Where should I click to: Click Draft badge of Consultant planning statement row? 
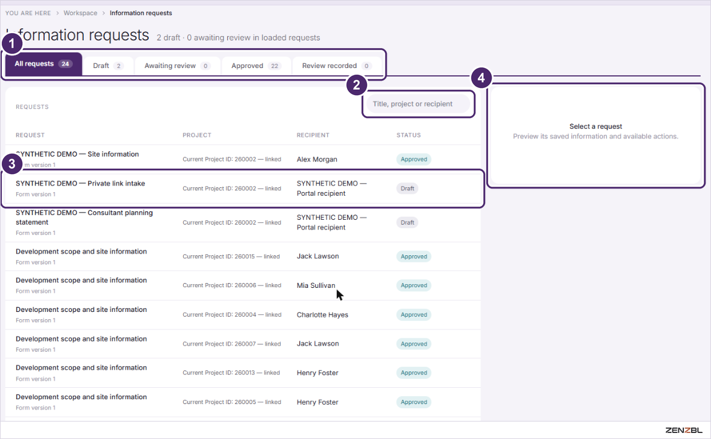point(407,222)
